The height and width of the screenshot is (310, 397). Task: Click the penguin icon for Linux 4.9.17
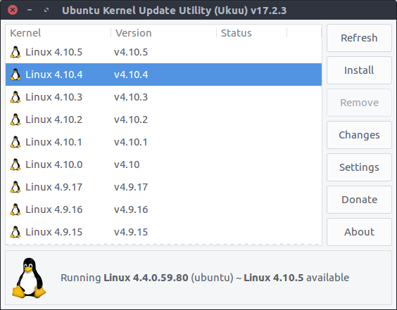[x=15, y=187]
